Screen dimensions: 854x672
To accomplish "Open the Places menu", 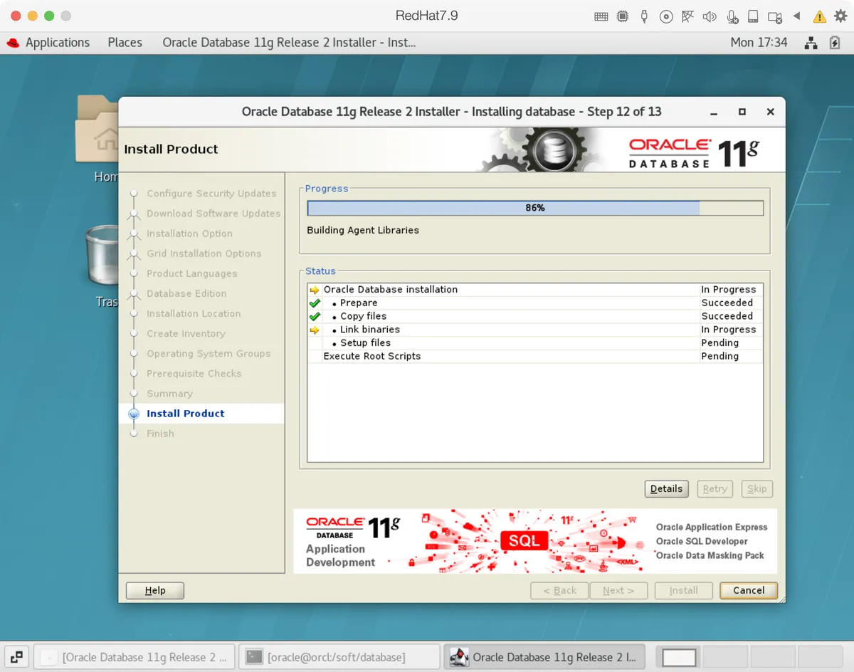I will tap(125, 43).
